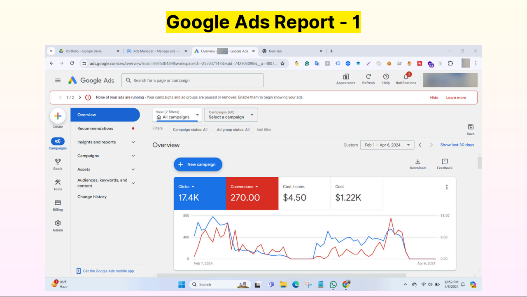This screenshot has height=297, width=527.
Task: Hide the ads-not-running alert
Action: (x=434, y=98)
